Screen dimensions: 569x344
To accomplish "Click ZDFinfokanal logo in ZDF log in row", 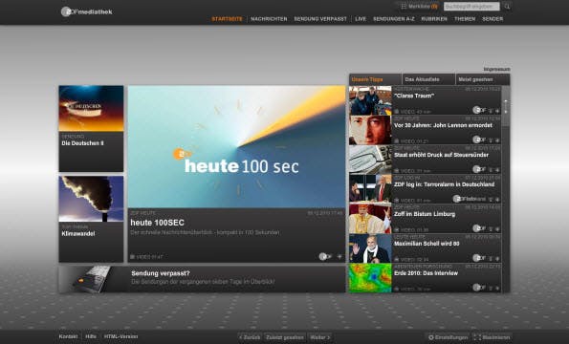I will [x=469, y=199].
